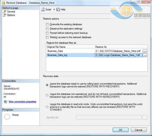Viewport: 152px width, 136px height.
Task: Cancel the restore dialog
Action: [139, 130]
